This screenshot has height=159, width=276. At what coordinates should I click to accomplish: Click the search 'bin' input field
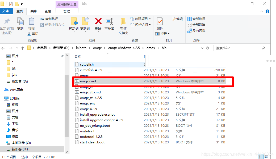(240, 48)
